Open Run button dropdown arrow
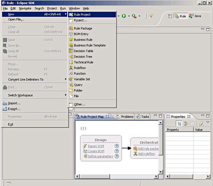 [129, 16]
